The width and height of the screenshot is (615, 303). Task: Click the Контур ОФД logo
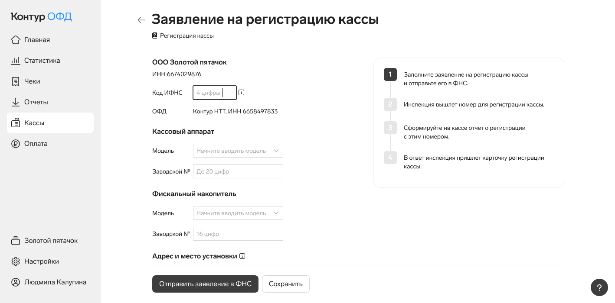coord(41,17)
